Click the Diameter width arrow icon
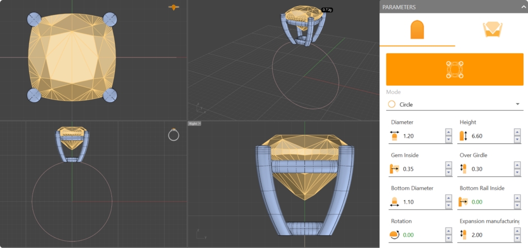 (x=395, y=136)
